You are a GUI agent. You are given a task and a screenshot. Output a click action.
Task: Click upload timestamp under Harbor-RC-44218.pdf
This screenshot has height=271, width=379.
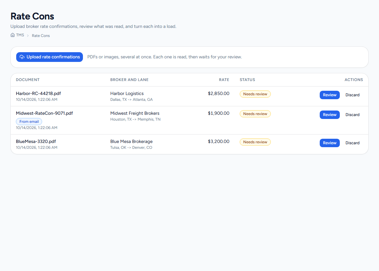(x=37, y=100)
